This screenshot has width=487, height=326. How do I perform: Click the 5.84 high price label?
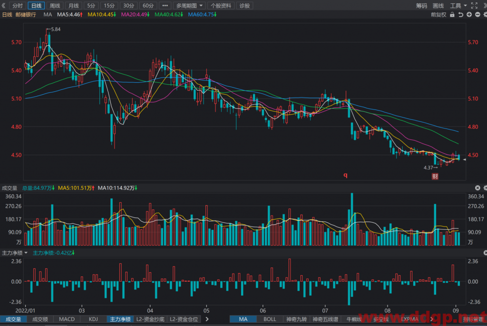(56, 29)
